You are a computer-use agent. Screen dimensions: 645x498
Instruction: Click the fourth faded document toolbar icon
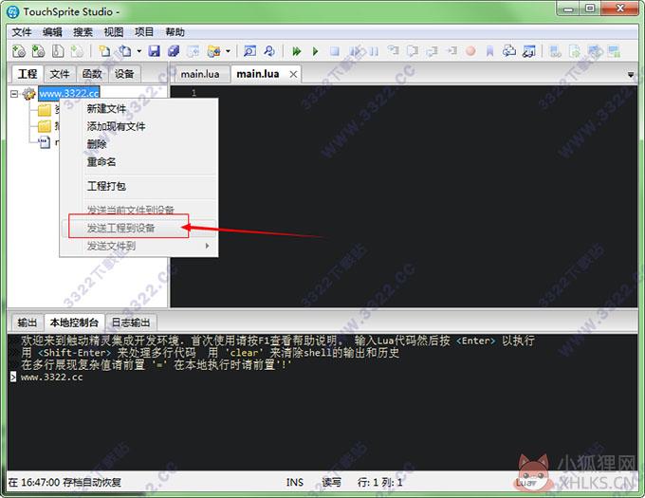[77, 51]
